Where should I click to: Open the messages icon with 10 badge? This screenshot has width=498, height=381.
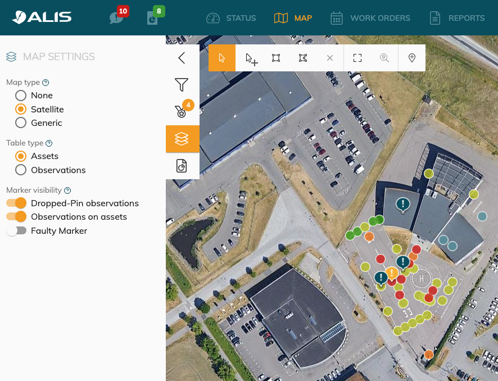pyautogui.click(x=116, y=18)
